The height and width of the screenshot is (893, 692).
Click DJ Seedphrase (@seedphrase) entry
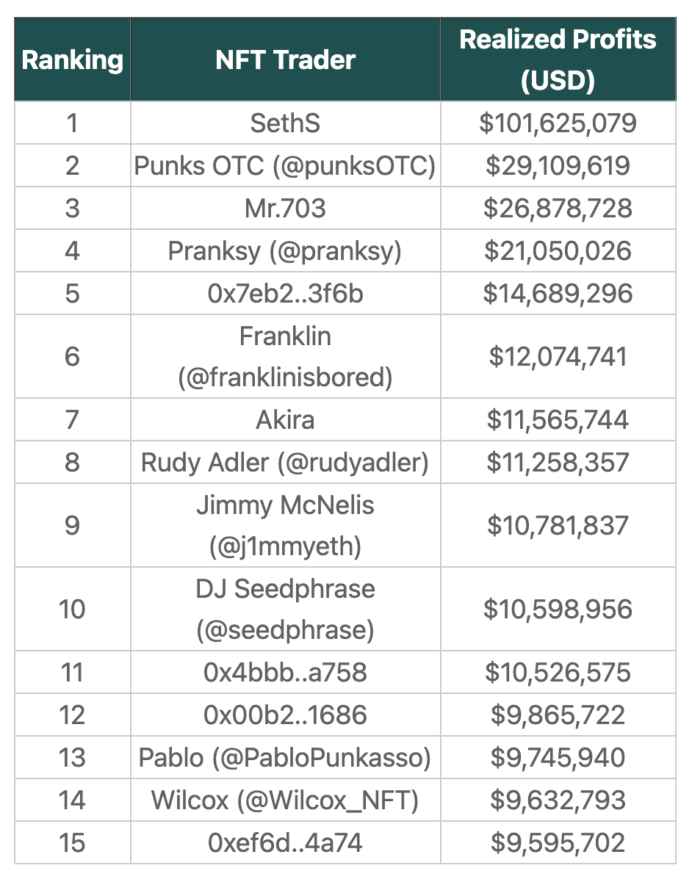click(x=285, y=610)
